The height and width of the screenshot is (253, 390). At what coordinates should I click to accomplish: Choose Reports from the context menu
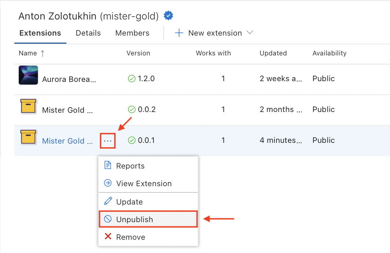(148, 166)
